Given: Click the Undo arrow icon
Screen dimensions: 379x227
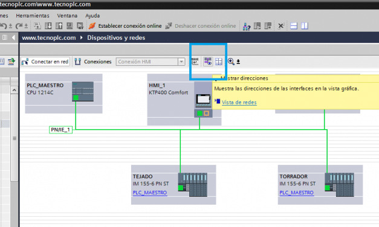Looking at the screenshot, I should point(4,26).
